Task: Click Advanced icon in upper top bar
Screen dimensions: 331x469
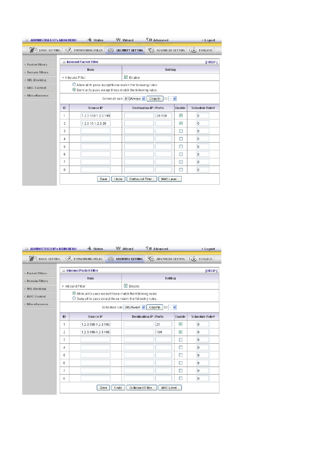Action: point(149,40)
